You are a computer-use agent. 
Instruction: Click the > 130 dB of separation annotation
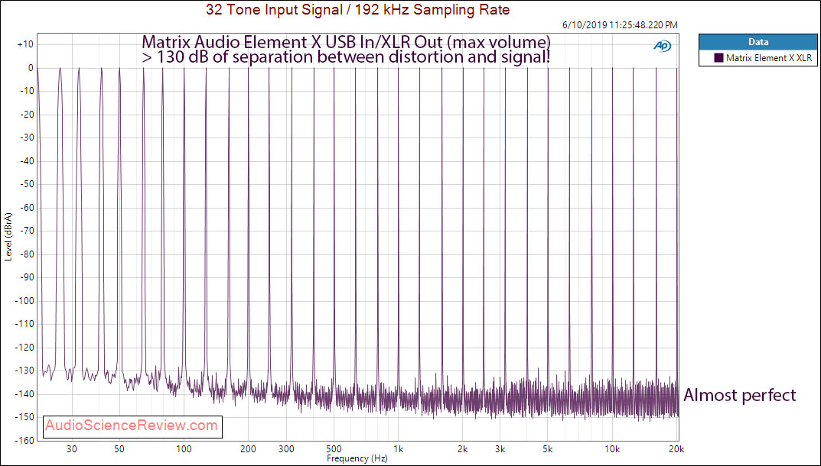tap(346, 57)
